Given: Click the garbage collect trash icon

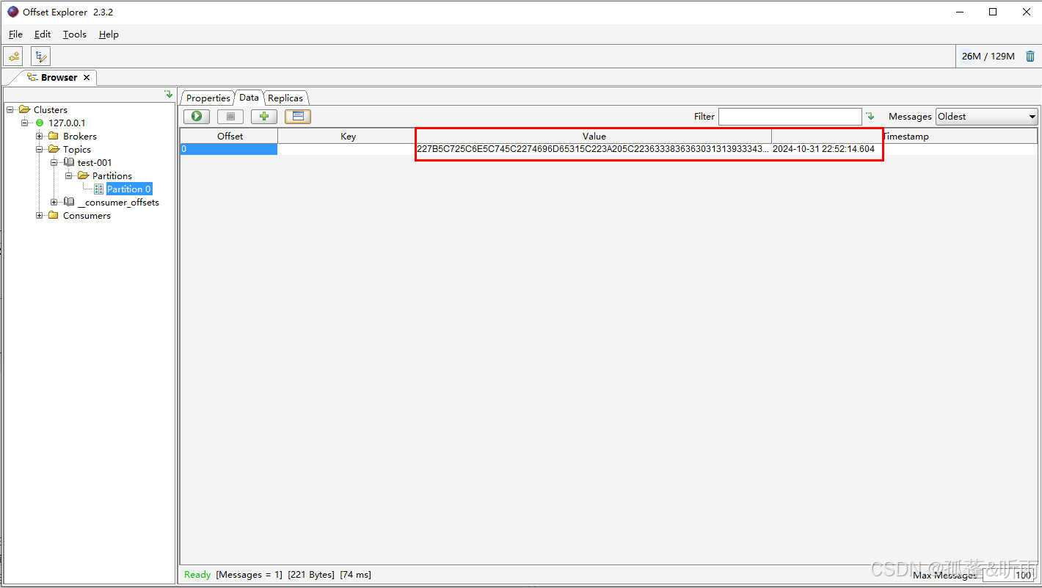Looking at the screenshot, I should coord(1030,56).
